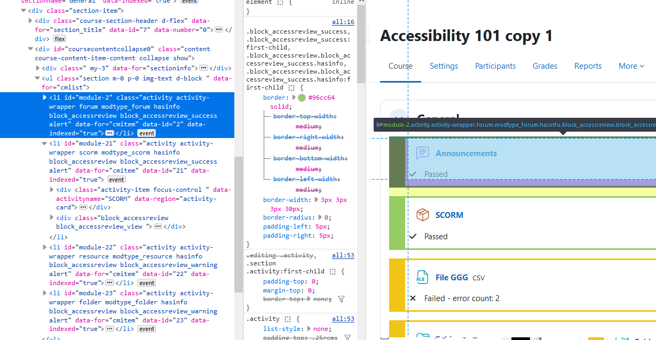Expand the ellipsis in the module-2 node

(x=109, y=133)
